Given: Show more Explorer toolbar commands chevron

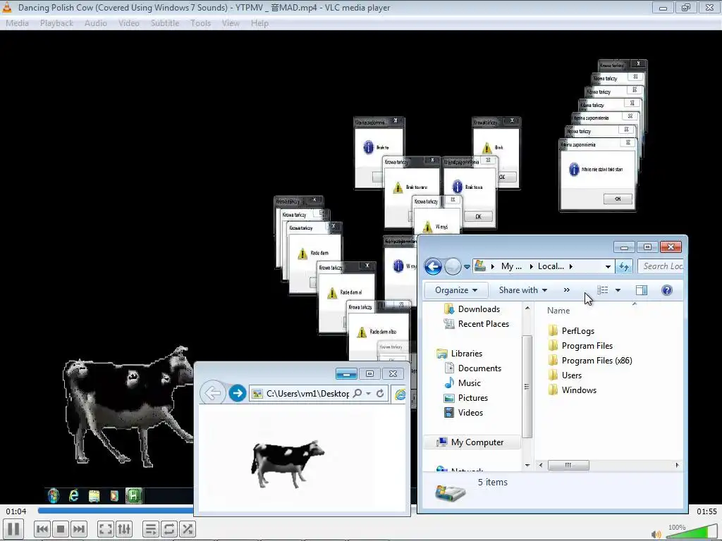Looking at the screenshot, I should (x=566, y=290).
